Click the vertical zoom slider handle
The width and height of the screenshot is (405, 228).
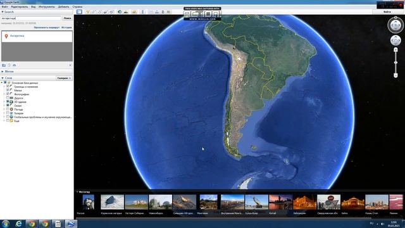coord(396,63)
